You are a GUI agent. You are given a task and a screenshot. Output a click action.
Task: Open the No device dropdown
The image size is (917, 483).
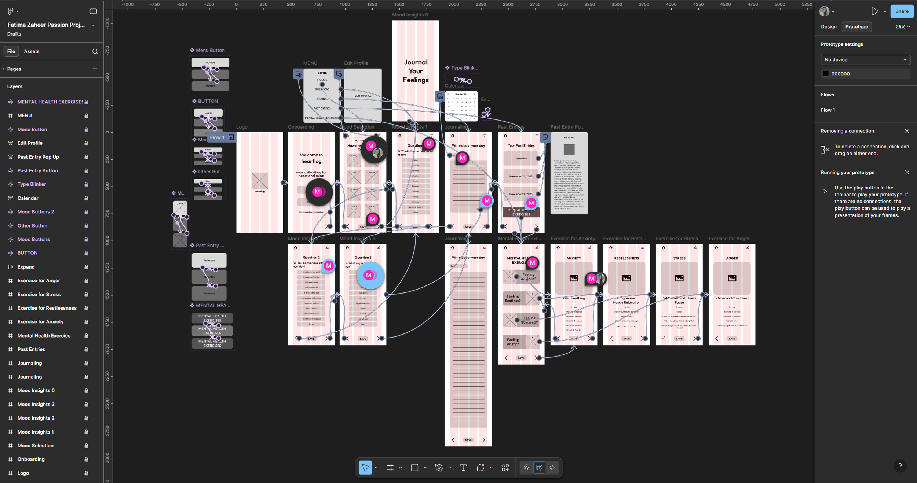pos(865,60)
